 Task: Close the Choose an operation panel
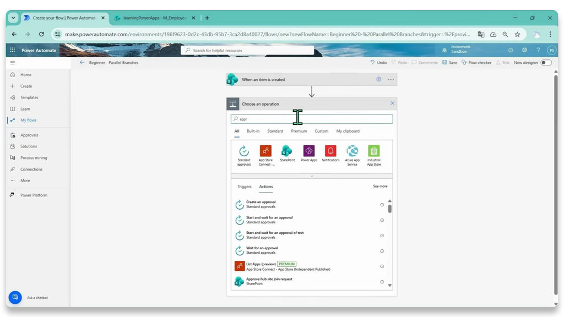pyautogui.click(x=392, y=103)
